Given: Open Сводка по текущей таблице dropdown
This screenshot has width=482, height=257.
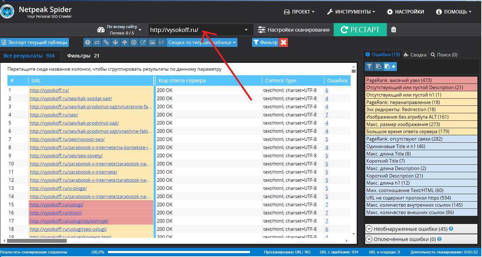Looking at the screenshot, I should click(x=202, y=43).
